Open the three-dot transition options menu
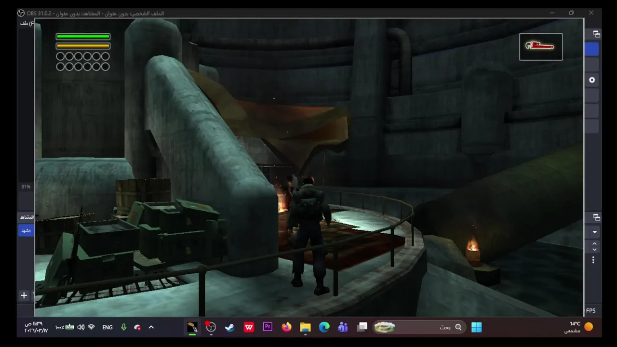 click(x=593, y=260)
